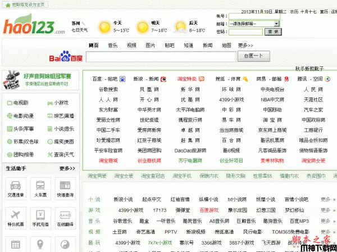Click the hao123 logo
The height and width of the screenshot is (252, 337).
(34, 24)
